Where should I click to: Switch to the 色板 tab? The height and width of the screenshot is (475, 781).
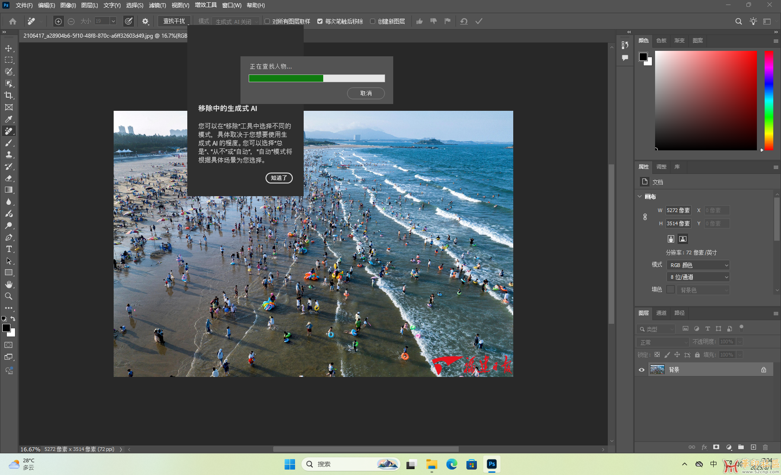click(x=661, y=40)
